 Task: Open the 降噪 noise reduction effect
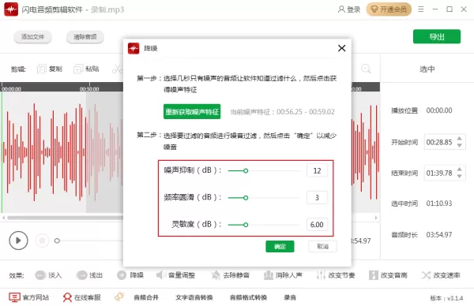[x=130, y=275]
